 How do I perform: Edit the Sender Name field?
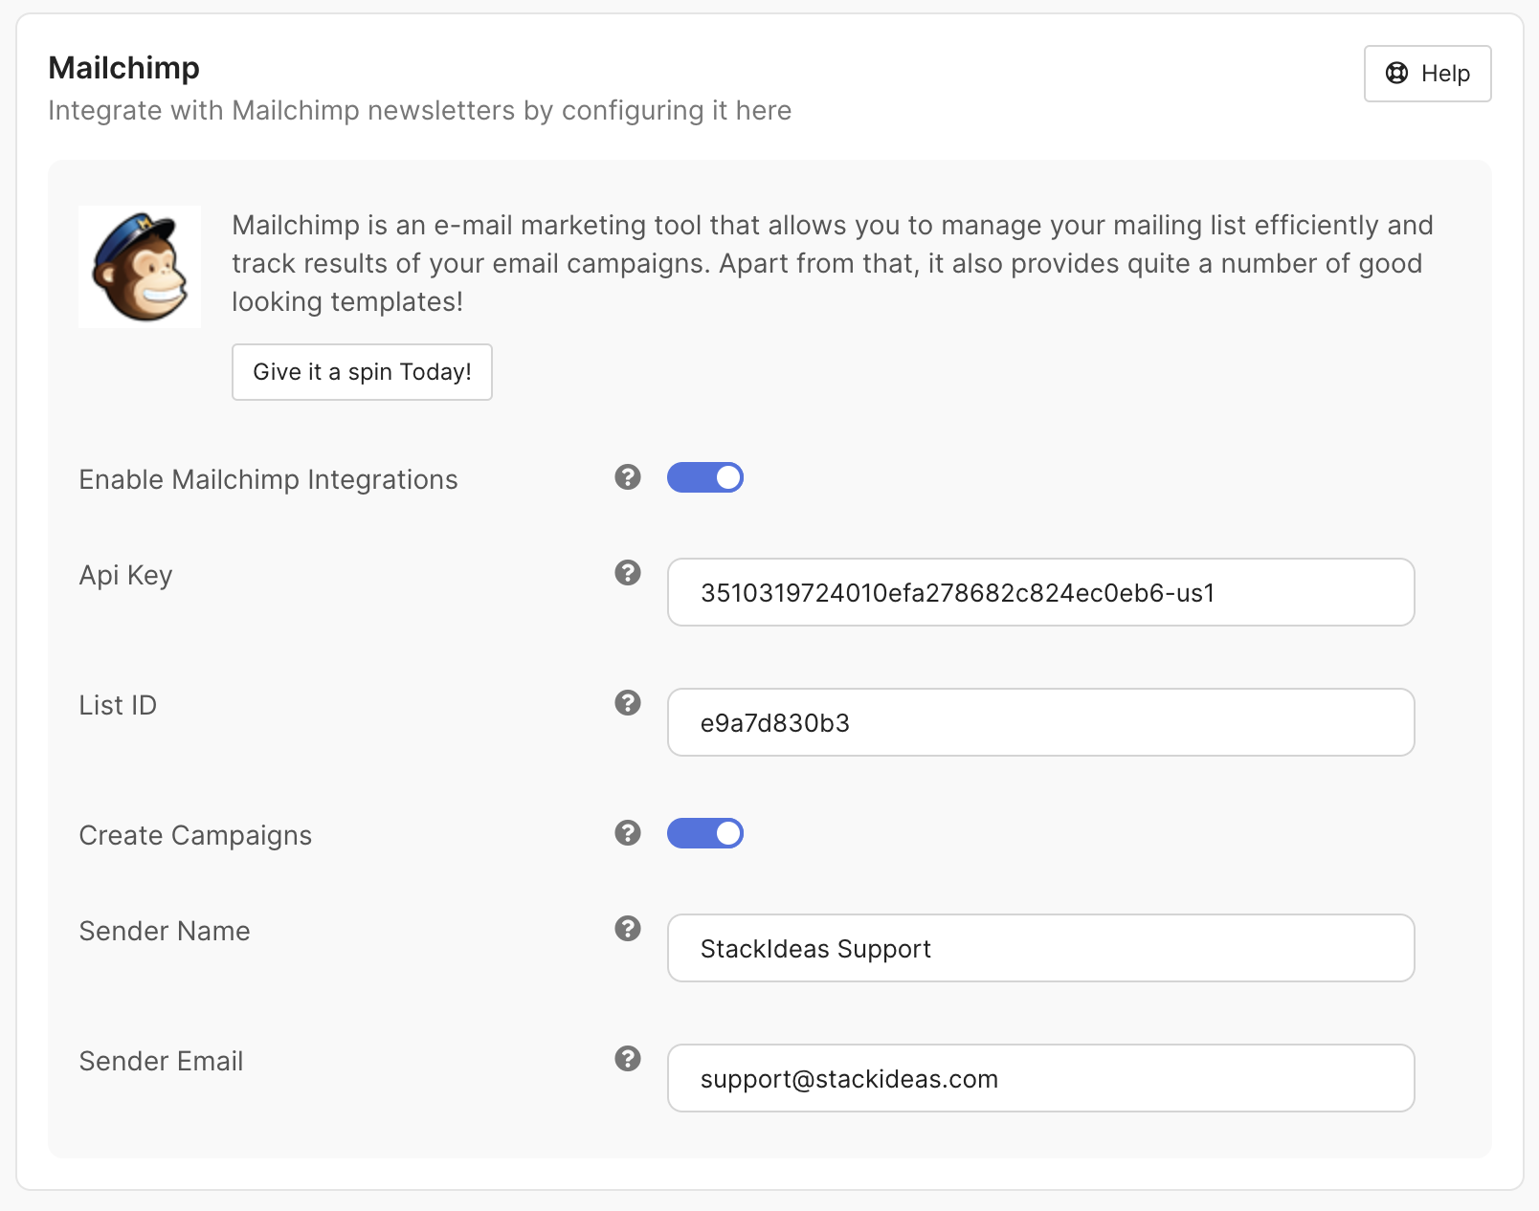click(1040, 948)
